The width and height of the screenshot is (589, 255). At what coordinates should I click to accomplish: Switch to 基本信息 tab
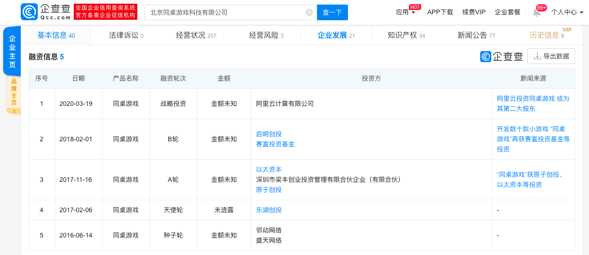tap(56, 35)
